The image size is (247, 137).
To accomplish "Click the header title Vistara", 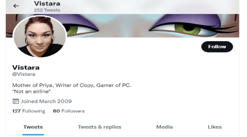I will [x=47, y=4].
